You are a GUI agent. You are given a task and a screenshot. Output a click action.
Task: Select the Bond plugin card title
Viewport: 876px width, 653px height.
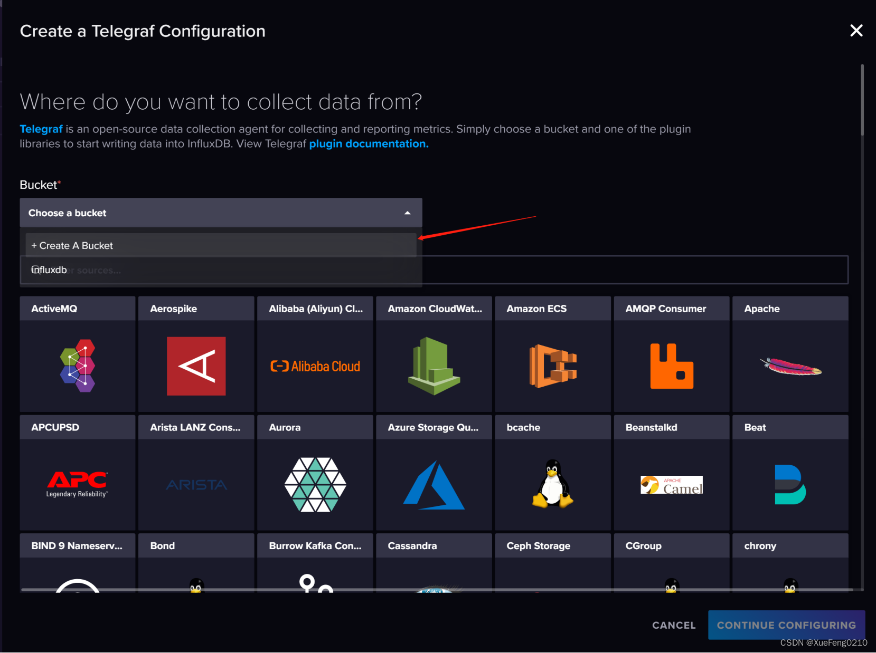[x=162, y=546]
